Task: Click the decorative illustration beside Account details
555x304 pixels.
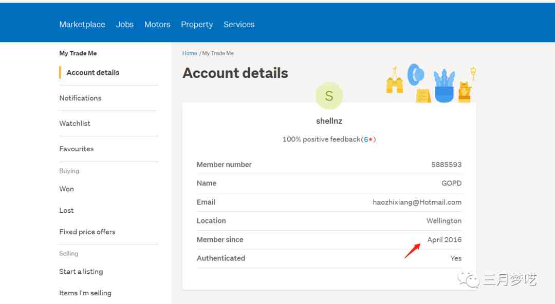Action: point(431,83)
